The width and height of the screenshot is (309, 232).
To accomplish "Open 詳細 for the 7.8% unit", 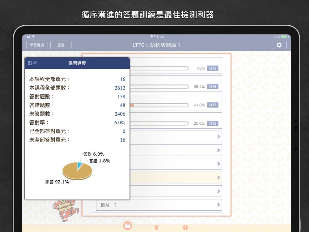I will [213, 68].
